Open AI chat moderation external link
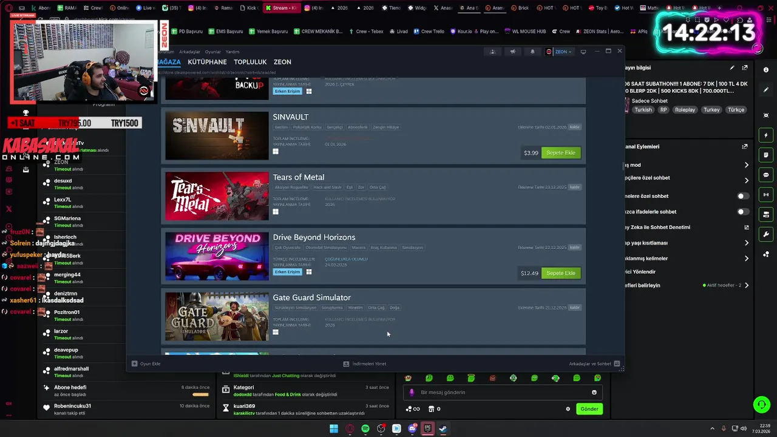 (747, 228)
